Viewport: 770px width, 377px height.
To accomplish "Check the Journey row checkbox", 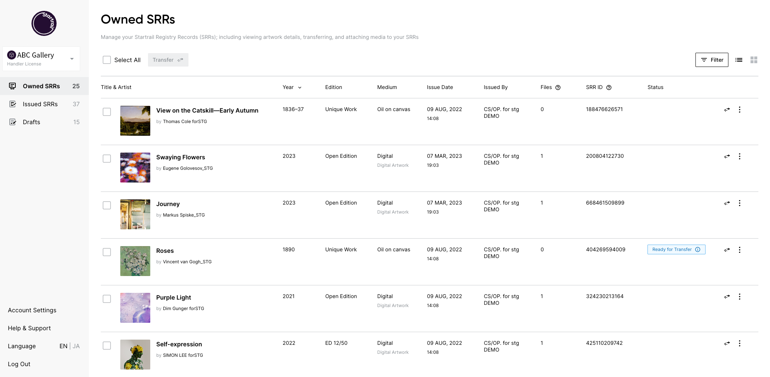I will coord(107,205).
